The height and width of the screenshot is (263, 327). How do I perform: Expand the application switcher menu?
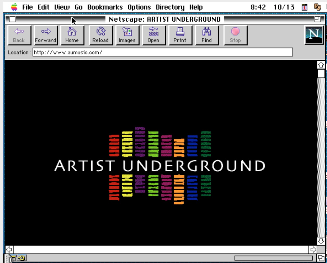pos(317,7)
